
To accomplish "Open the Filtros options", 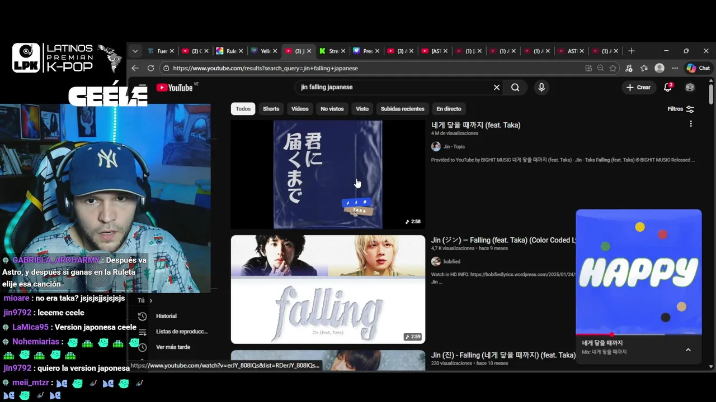I will point(681,109).
